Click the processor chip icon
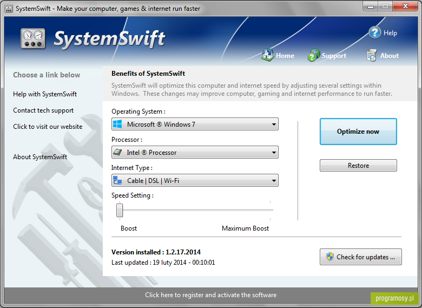 click(x=117, y=152)
